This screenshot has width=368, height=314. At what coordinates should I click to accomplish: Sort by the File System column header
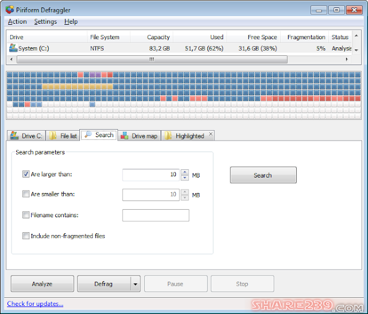click(x=109, y=37)
